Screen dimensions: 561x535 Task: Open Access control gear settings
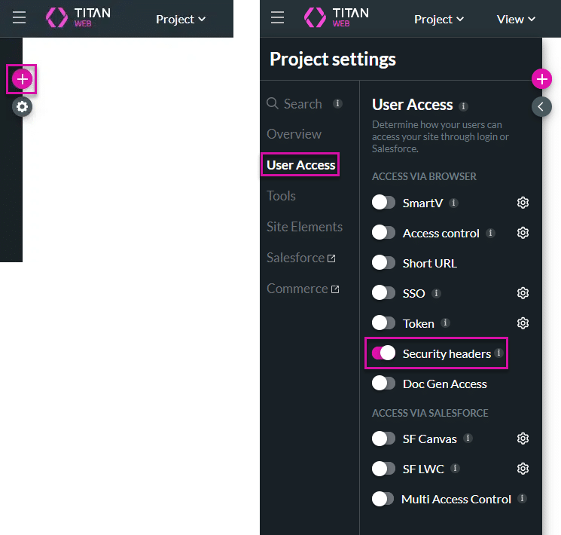523,233
